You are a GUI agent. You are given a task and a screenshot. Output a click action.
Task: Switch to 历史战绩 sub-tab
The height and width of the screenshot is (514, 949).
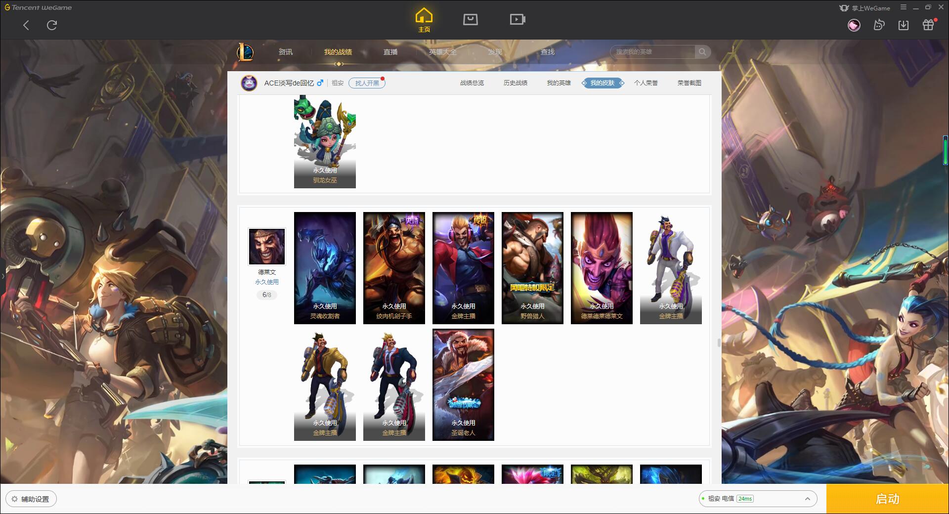pos(516,83)
